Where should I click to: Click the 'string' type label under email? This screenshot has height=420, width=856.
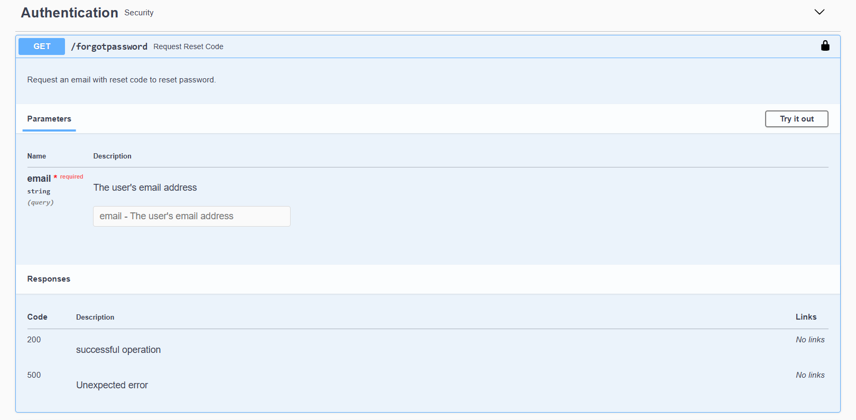coord(39,191)
